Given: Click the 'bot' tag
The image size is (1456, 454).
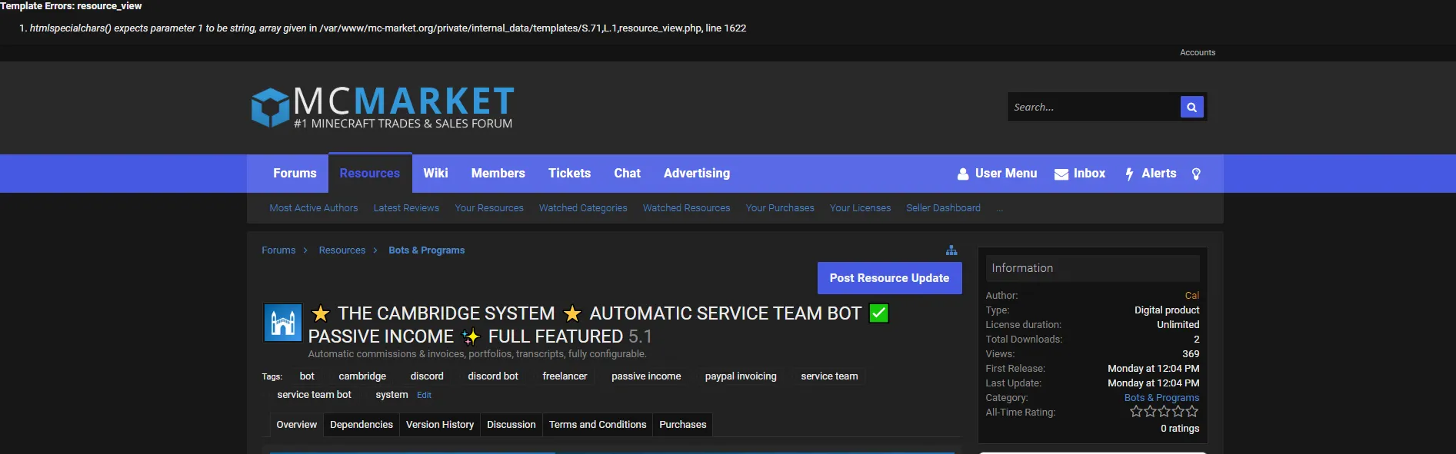Looking at the screenshot, I should coord(307,376).
